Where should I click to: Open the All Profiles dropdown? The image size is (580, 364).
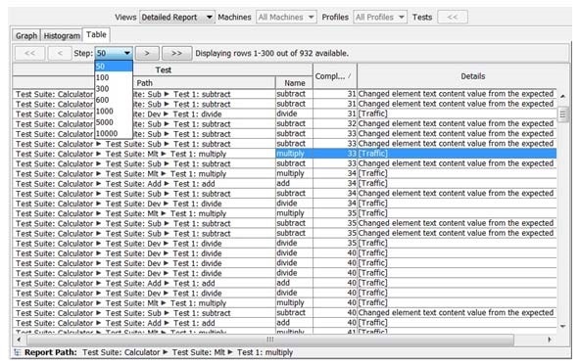pyautogui.click(x=380, y=17)
